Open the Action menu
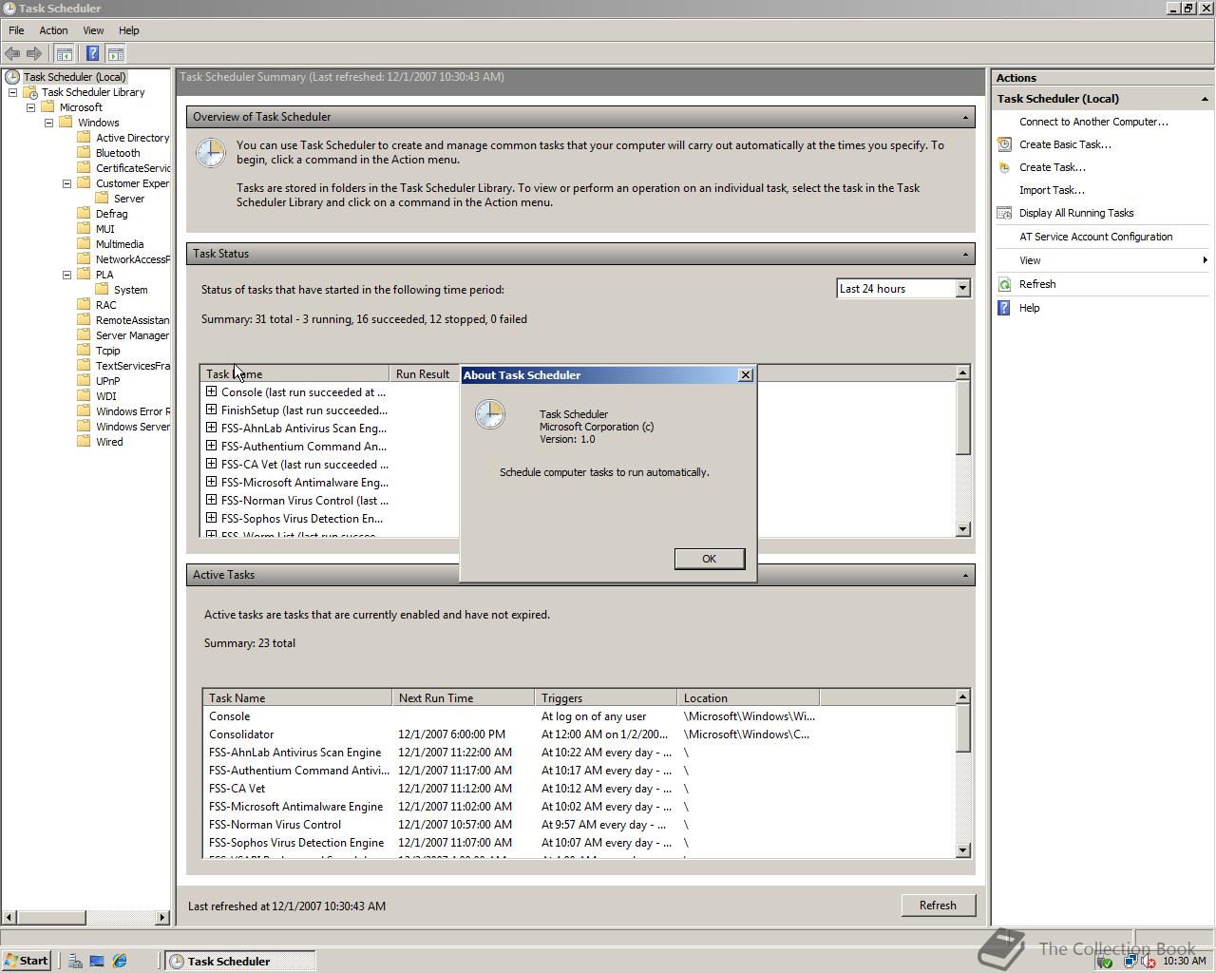The width and height of the screenshot is (1216, 973). click(x=53, y=30)
